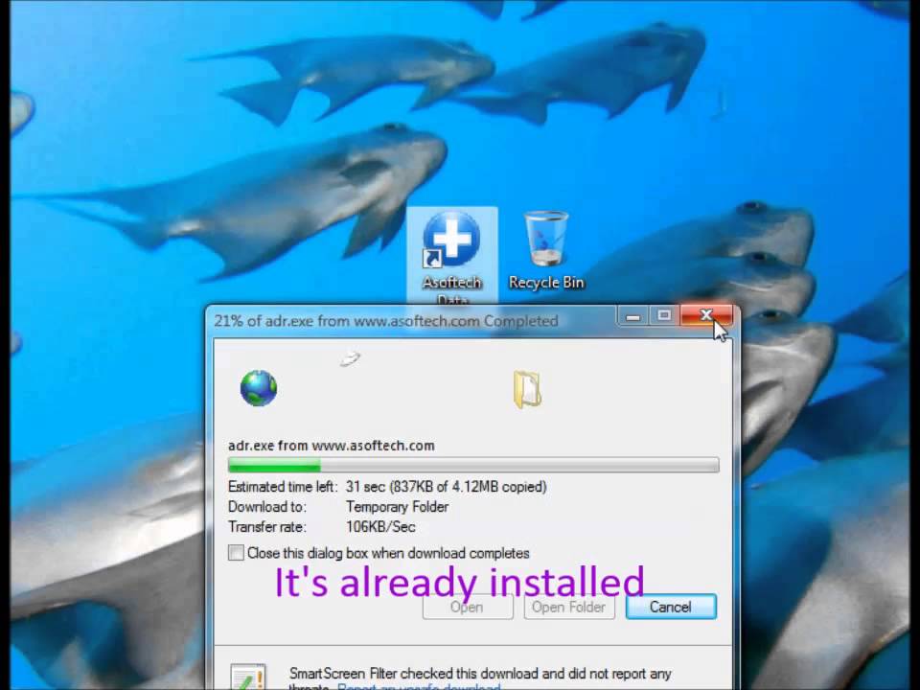Click the 'Estimated time left:' label

[283, 487]
